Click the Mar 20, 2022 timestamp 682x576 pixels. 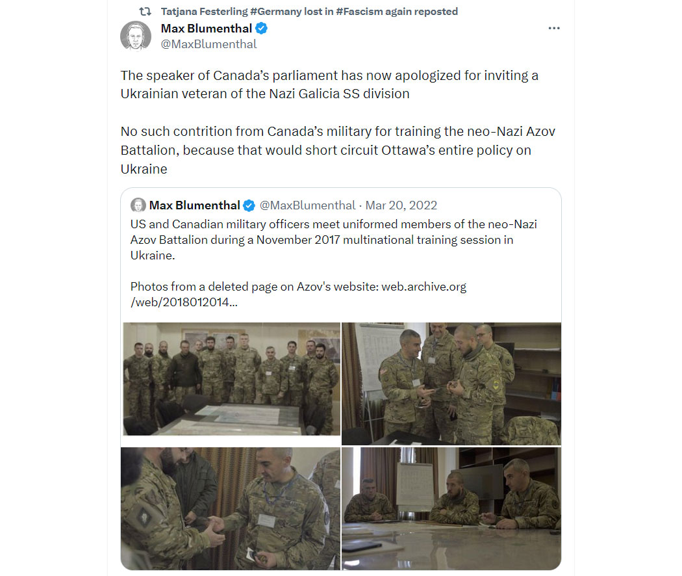click(x=401, y=205)
